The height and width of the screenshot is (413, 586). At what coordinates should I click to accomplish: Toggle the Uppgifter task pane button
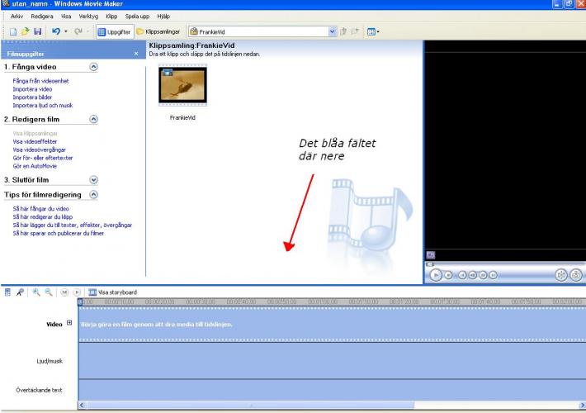[x=114, y=31]
